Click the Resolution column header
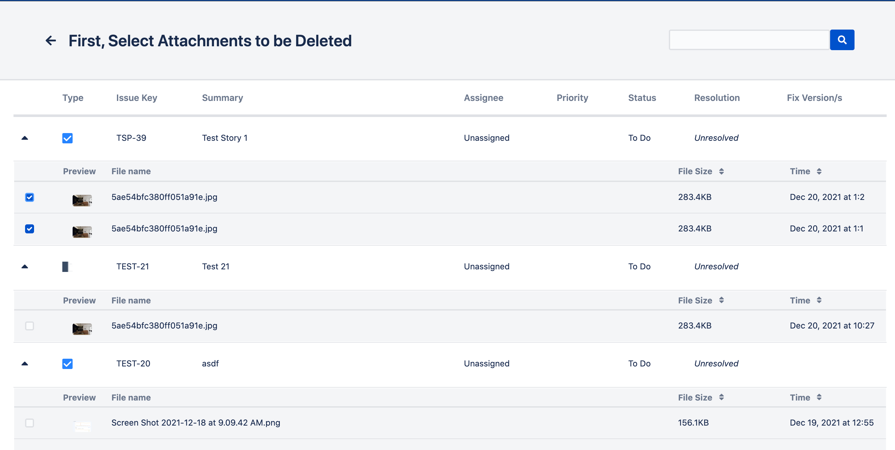Screen dimensions: 895x450 [717, 98]
